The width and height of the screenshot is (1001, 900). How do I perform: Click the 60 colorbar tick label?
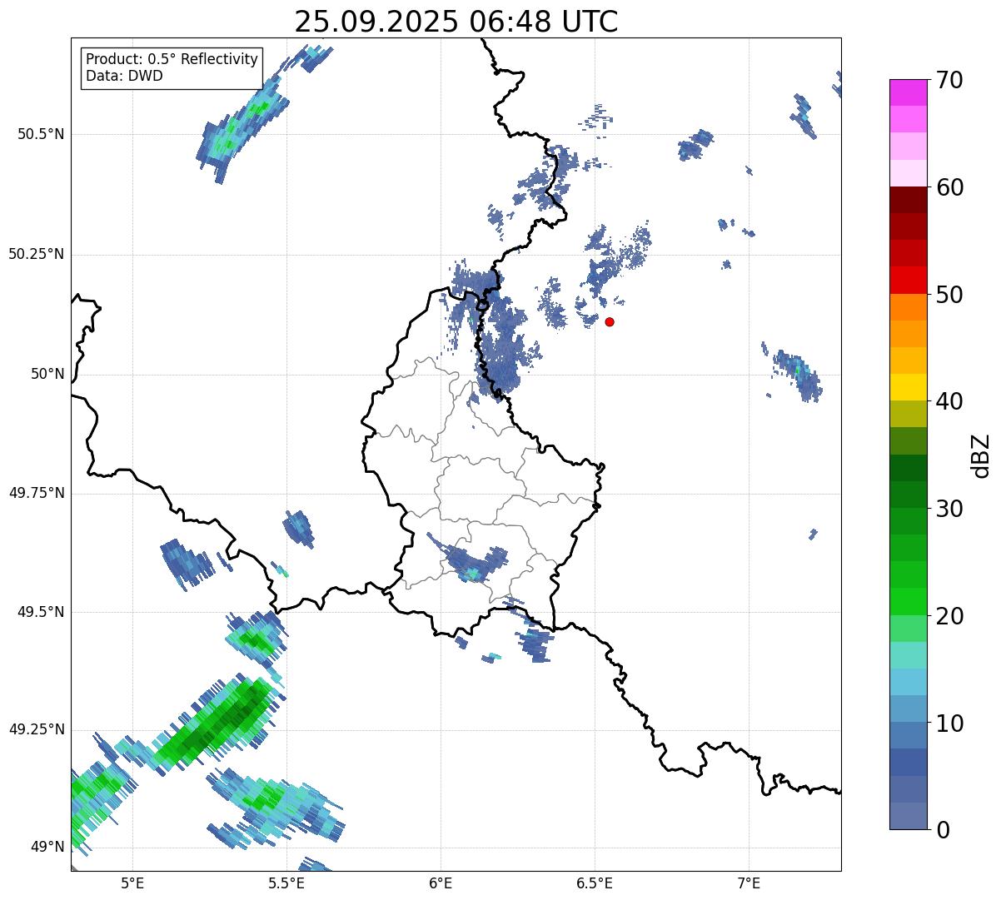tap(949, 187)
